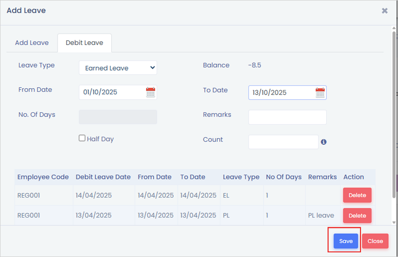Image resolution: width=398 pixels, height=257 pixels.
Task: Open the To Date calendar picker icon
Action: (320, 92)
